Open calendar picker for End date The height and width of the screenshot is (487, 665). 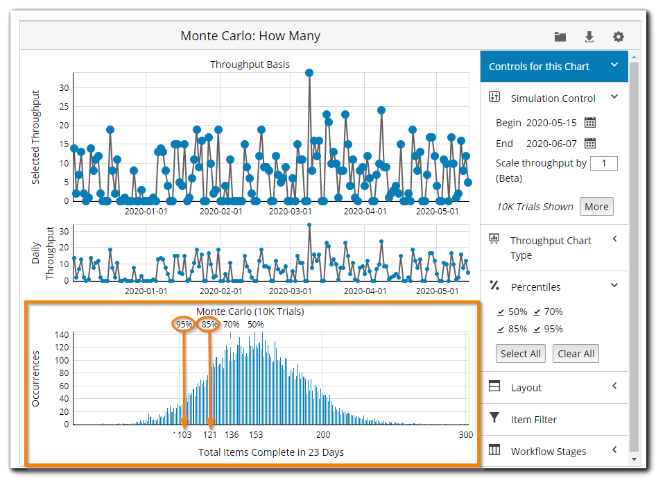(x=590, y=144)
